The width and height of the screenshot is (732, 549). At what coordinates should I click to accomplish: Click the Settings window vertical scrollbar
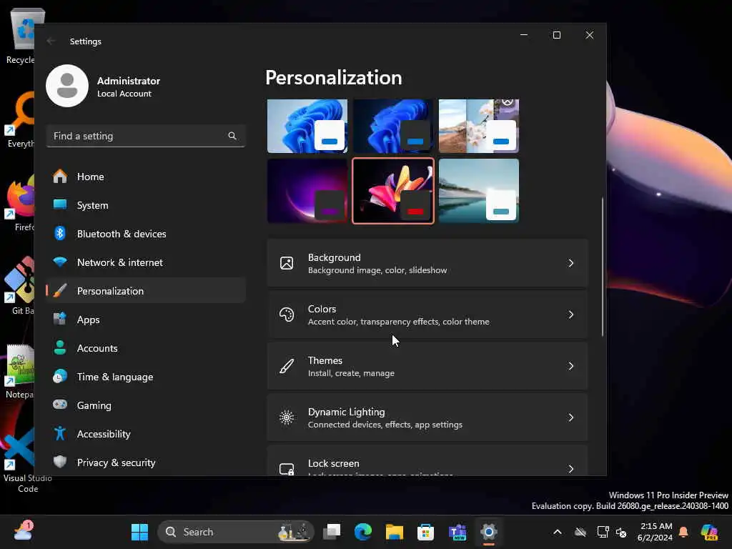[603, 267]
